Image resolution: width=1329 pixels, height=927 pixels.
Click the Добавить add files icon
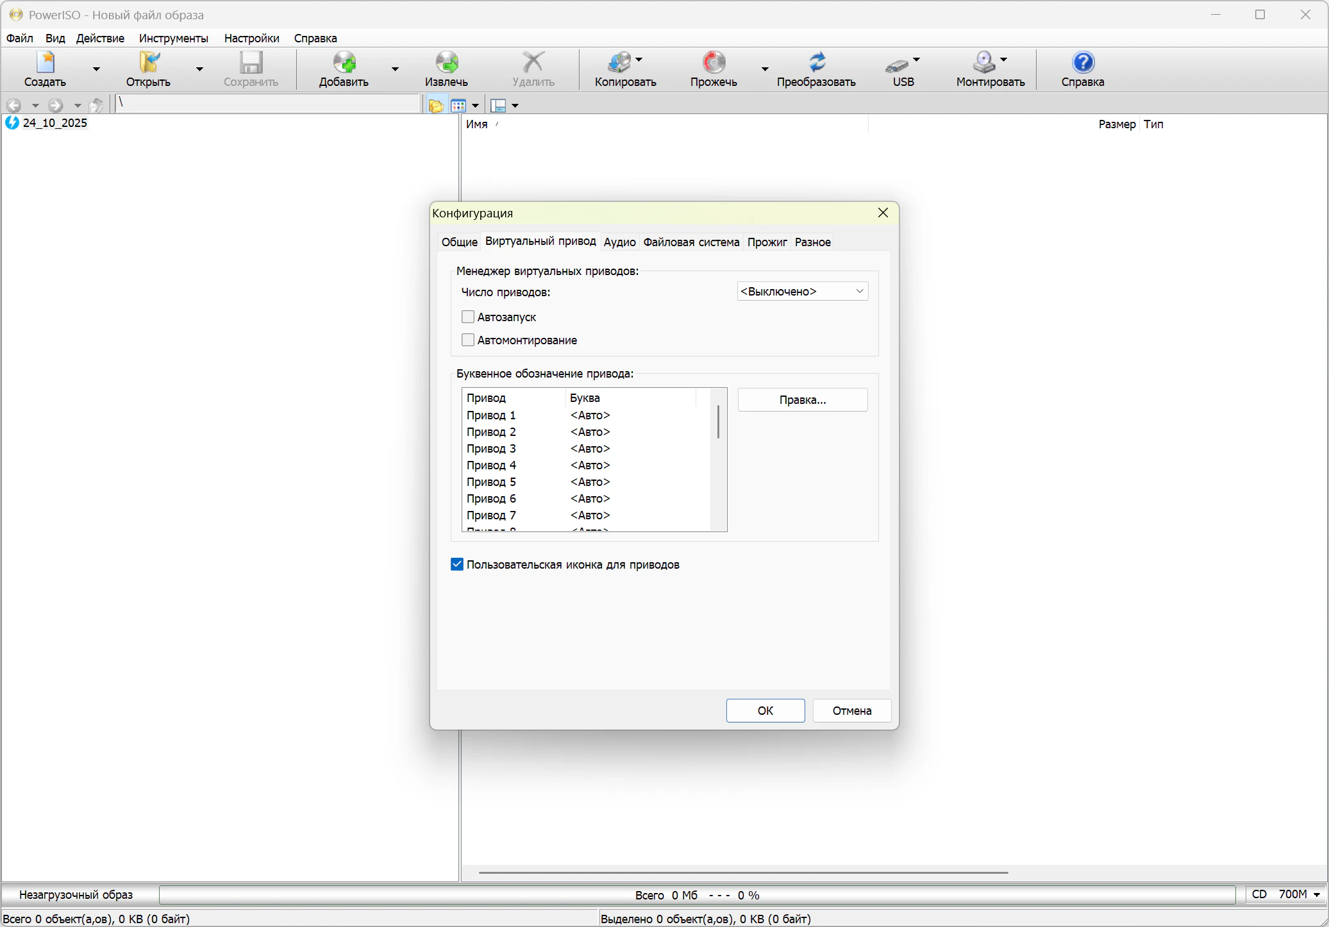click(344, 63)
